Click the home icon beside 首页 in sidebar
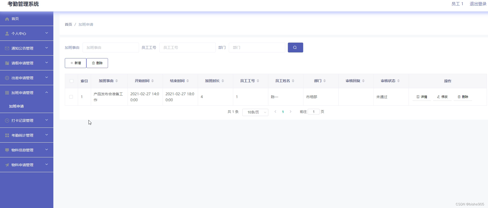Viewport: 488px width, 208px height. pyautogui.click(x=7, y=19)
